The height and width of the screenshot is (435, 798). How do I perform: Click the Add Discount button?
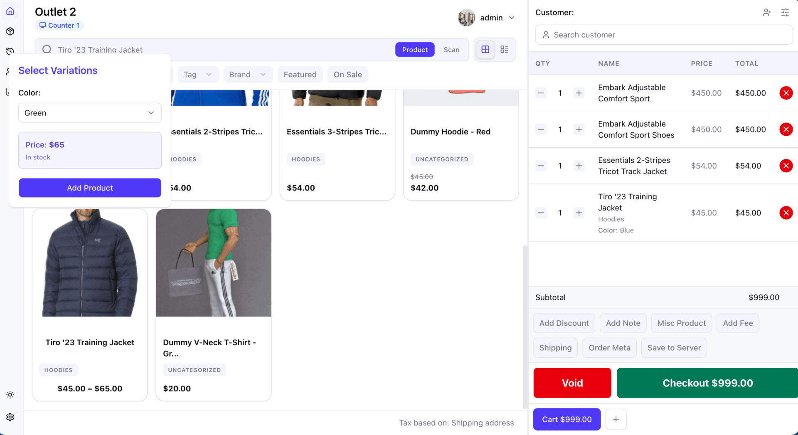564,323
